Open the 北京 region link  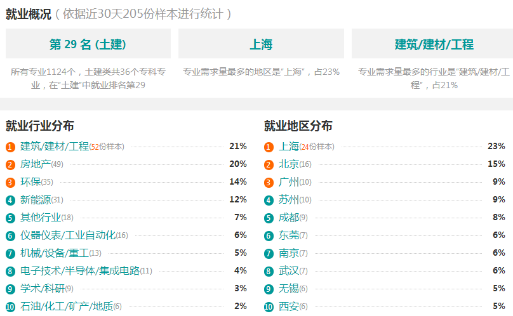point(289,164)
